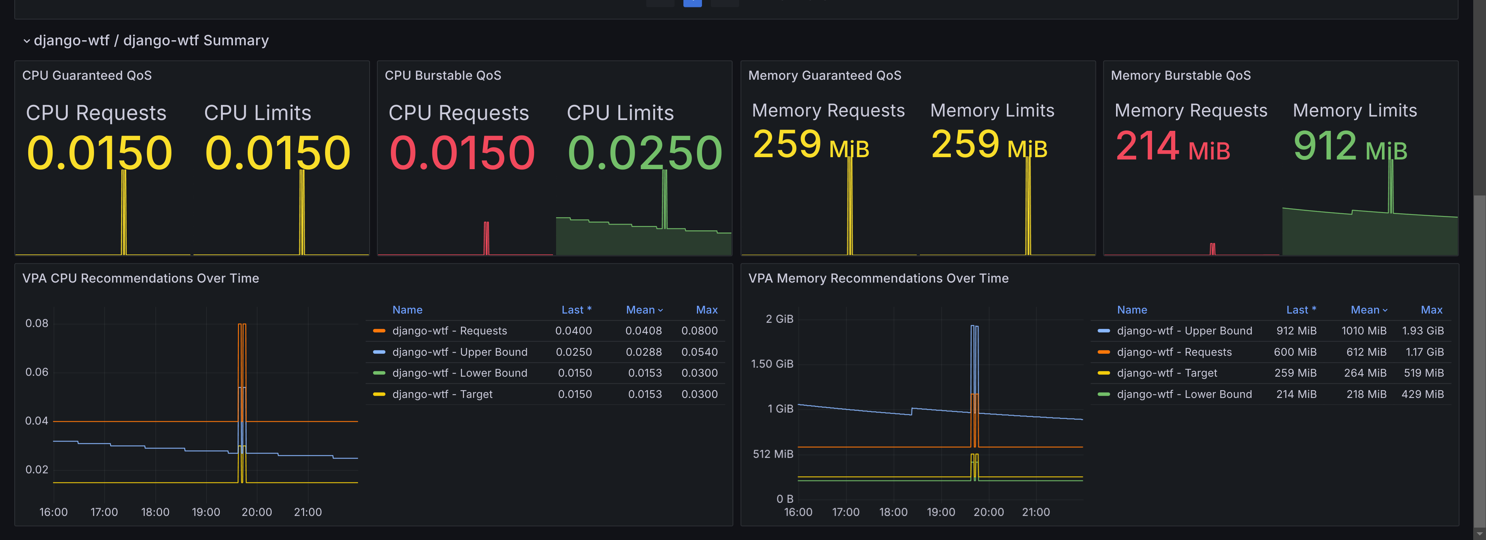The height and width of the screenshot is (540, 1486).
Task: Click orange Requests color in Memory legend
Action: point(1104,352)
